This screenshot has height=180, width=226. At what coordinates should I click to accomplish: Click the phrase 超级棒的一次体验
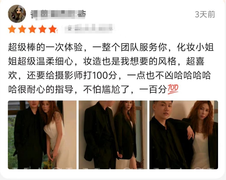[45, 47]
